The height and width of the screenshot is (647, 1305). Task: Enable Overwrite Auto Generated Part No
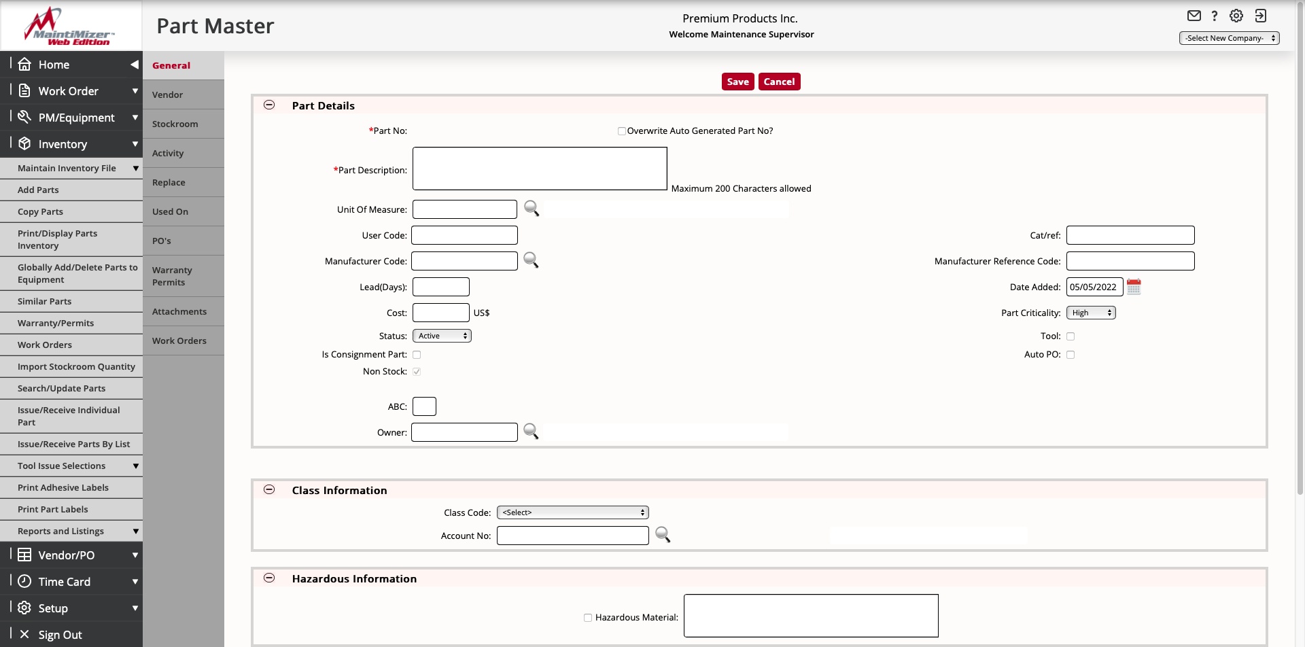pos(621,130)
